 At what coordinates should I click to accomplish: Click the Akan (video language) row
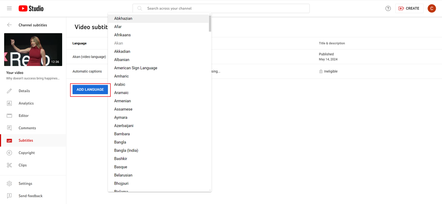pos(89,57)
